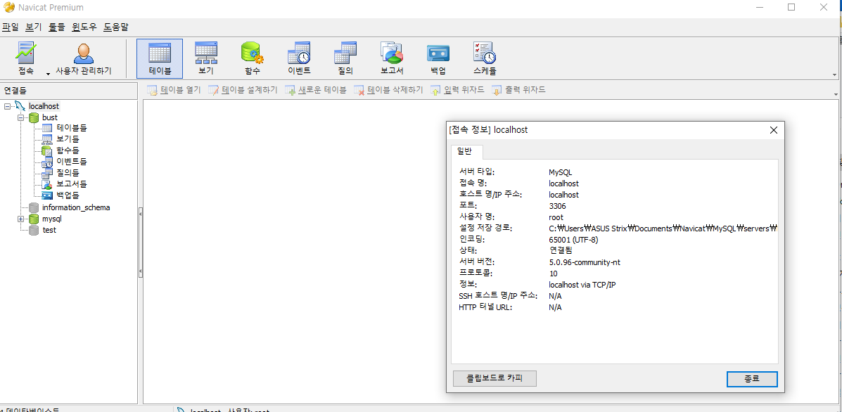Click the 3306 port value
The width and height of the screenshot is (842, 412).
click(557, 206)
